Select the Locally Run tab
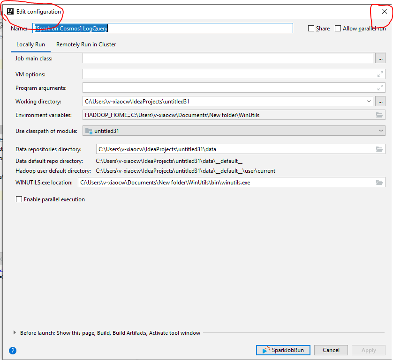Image resolution: width=393 pixels, height=360 pixels. [x=30, y=44]
